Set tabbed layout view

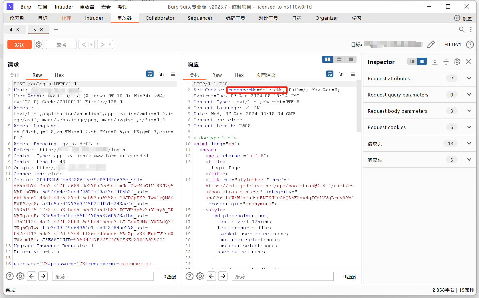coord(351,59)
